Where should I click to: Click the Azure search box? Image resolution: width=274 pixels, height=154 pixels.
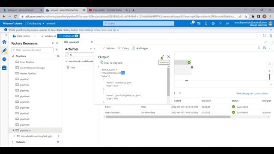coord(138,24)
